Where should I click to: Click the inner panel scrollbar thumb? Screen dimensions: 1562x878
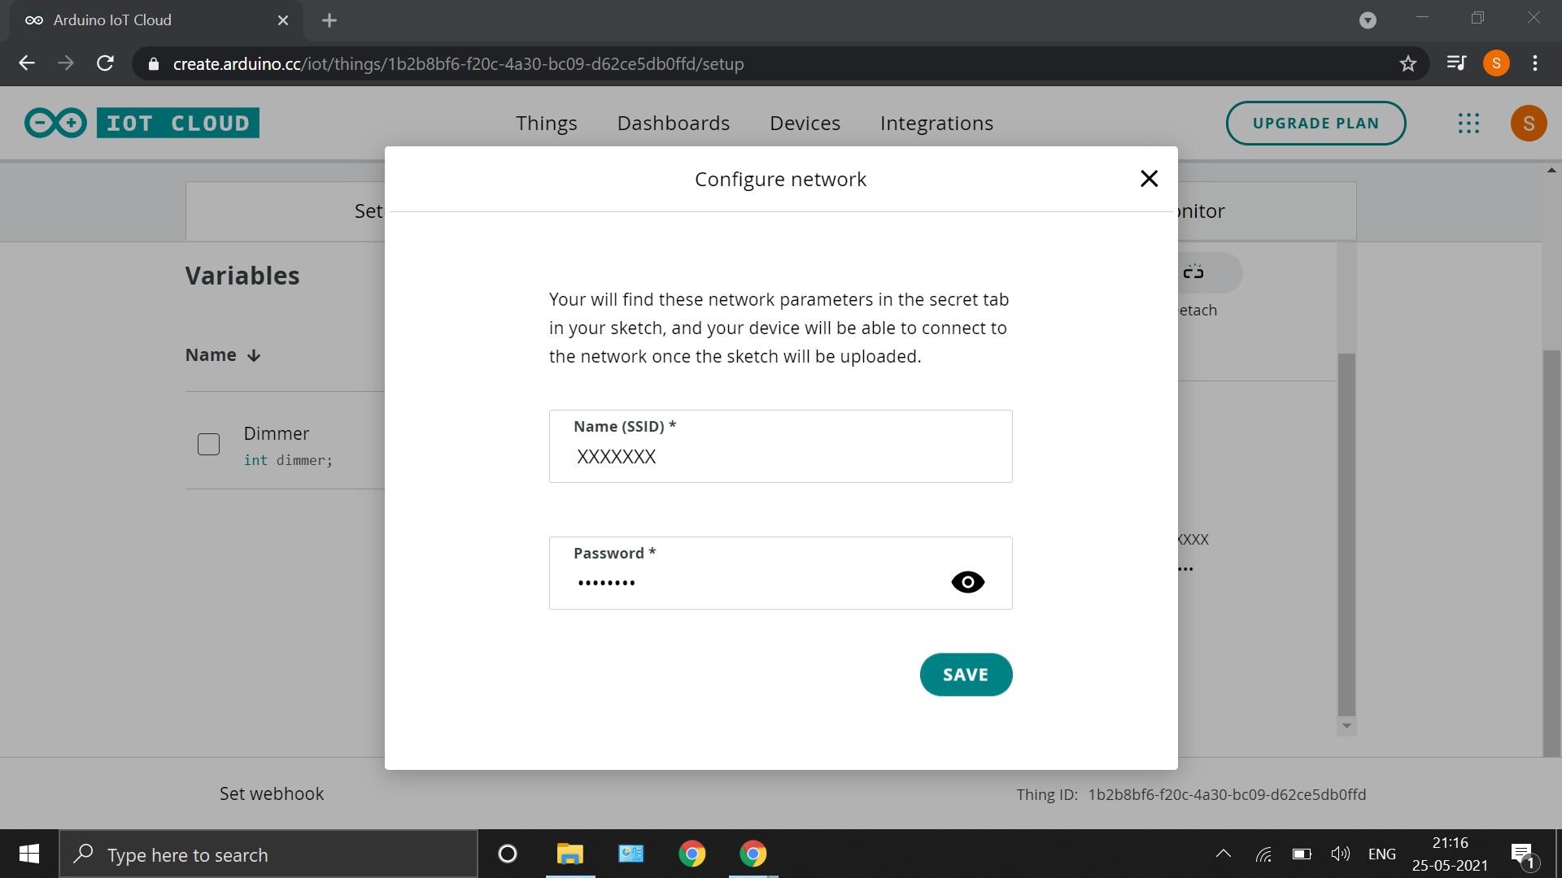pos(1346,535)
